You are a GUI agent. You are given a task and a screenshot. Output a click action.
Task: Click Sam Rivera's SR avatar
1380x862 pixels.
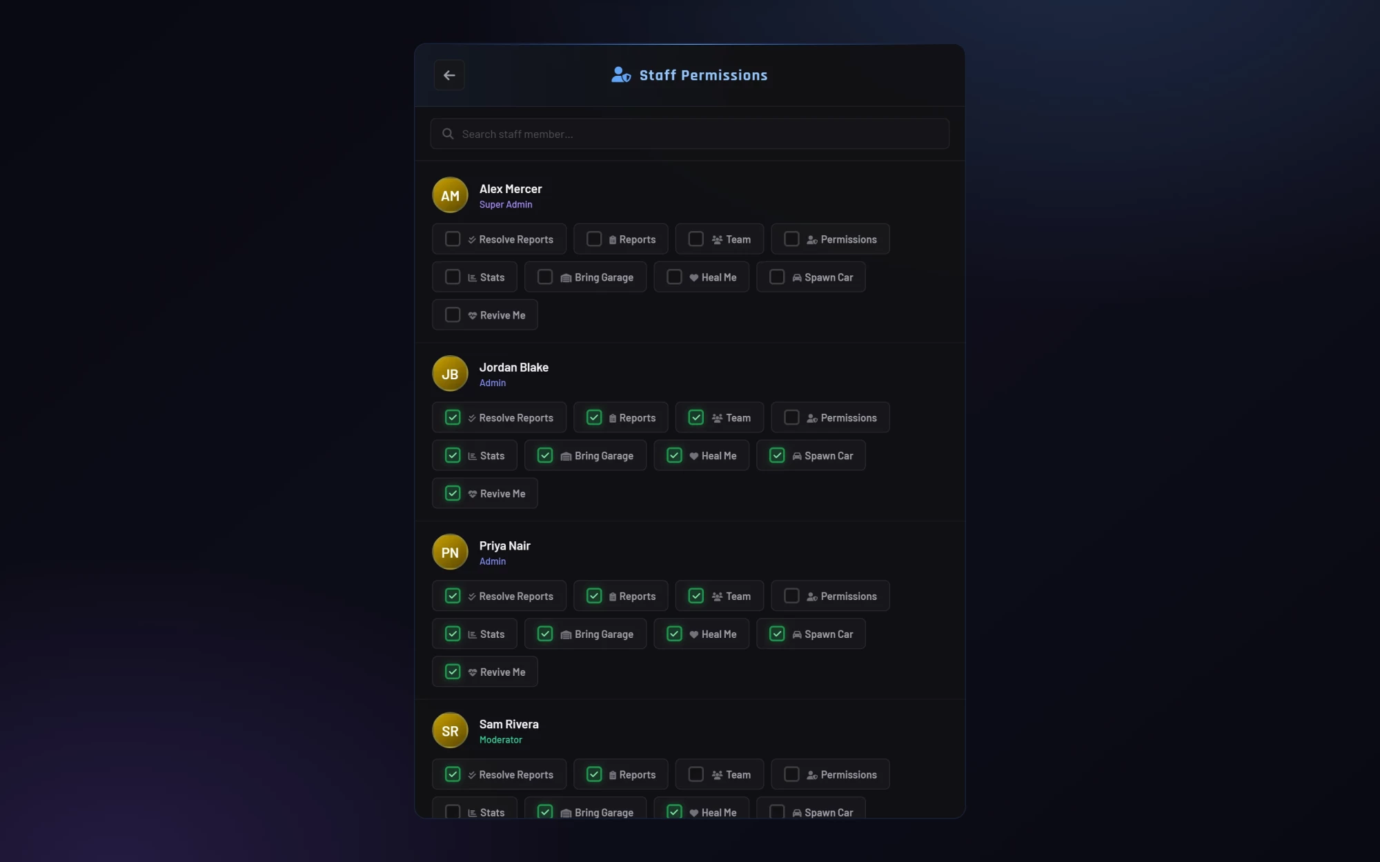click(450, 731)
